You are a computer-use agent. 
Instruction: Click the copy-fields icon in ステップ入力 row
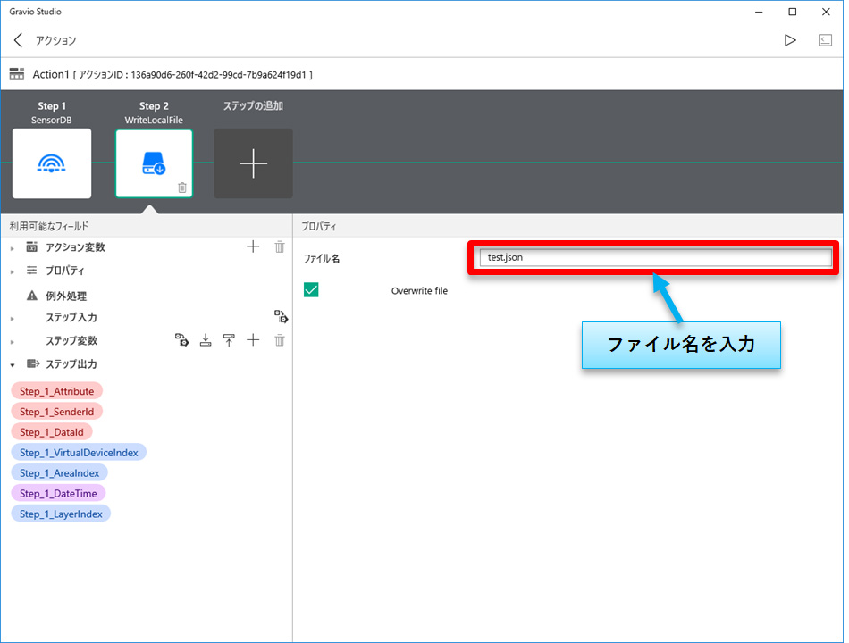point(281,317)
